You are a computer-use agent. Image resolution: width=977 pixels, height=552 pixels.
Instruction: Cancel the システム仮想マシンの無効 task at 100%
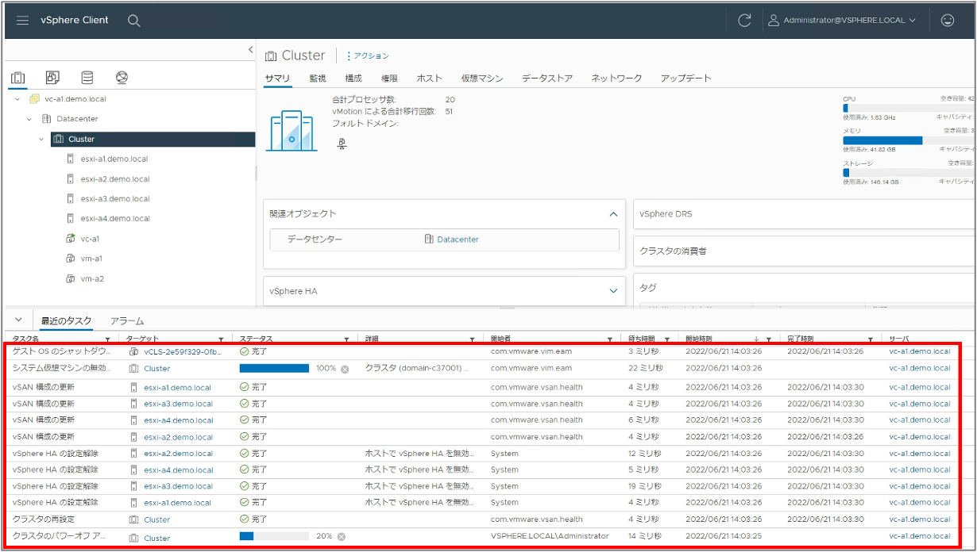point(345,369)
